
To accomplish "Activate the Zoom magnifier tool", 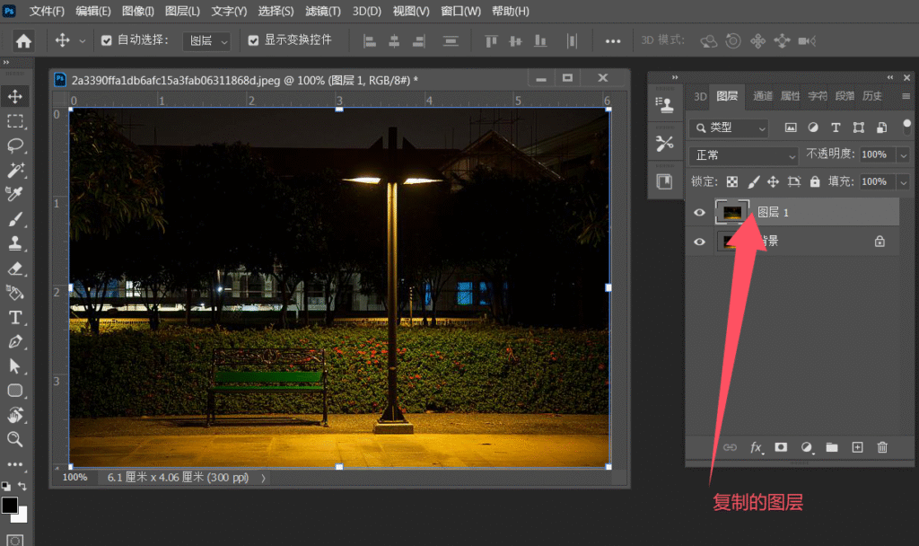I will pos(15,439).
